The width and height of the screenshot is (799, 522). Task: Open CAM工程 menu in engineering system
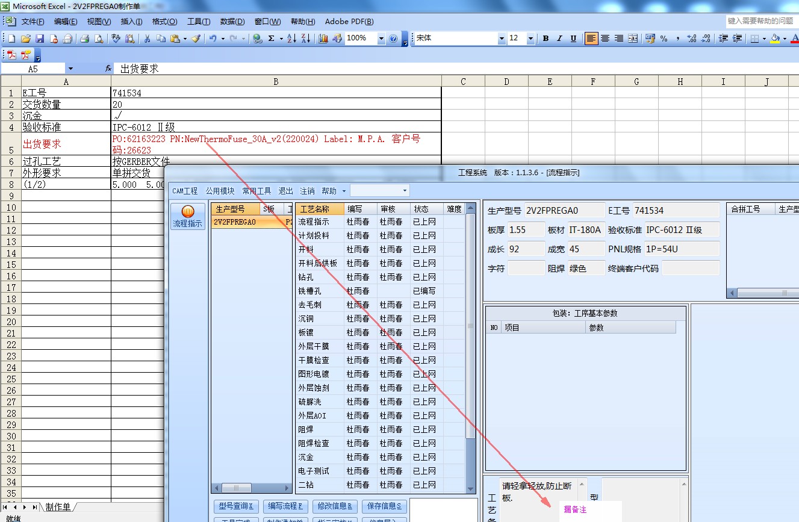point(185,191)
